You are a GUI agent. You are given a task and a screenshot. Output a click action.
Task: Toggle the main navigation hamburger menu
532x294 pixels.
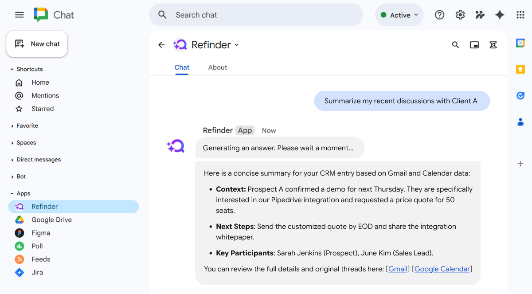19,15
